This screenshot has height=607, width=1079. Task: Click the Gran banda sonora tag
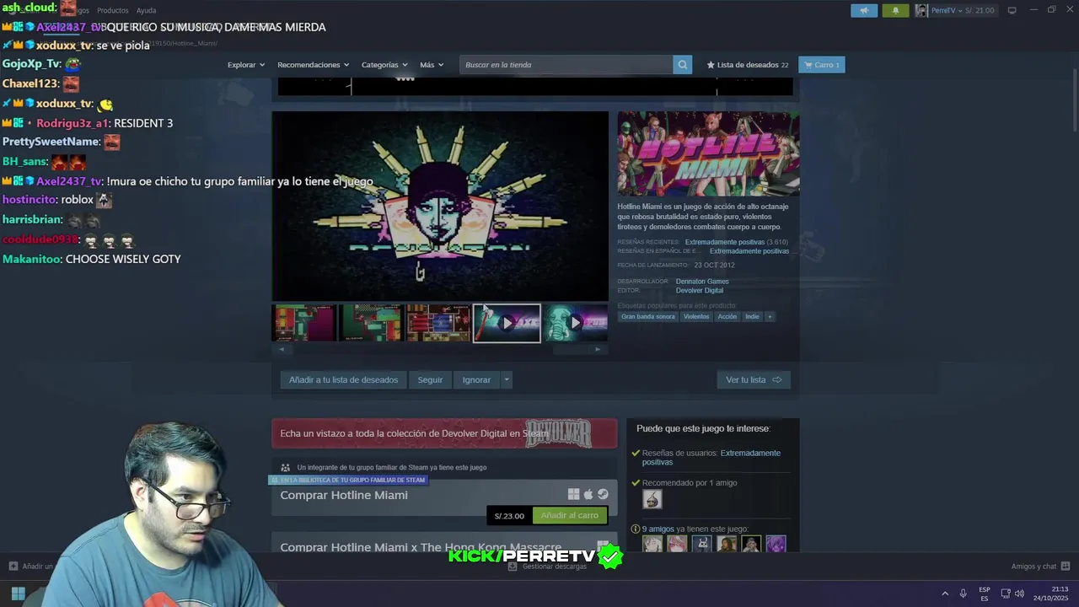pyautogui.click(x=648, y=317)
